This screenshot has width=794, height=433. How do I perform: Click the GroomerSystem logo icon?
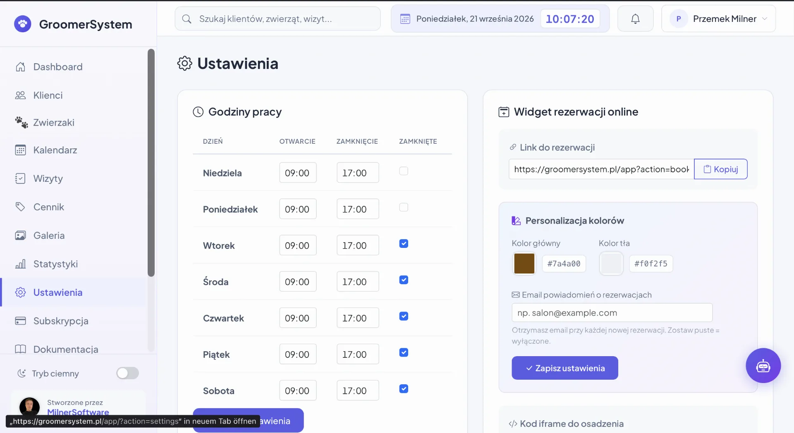[x=23, y=24]
